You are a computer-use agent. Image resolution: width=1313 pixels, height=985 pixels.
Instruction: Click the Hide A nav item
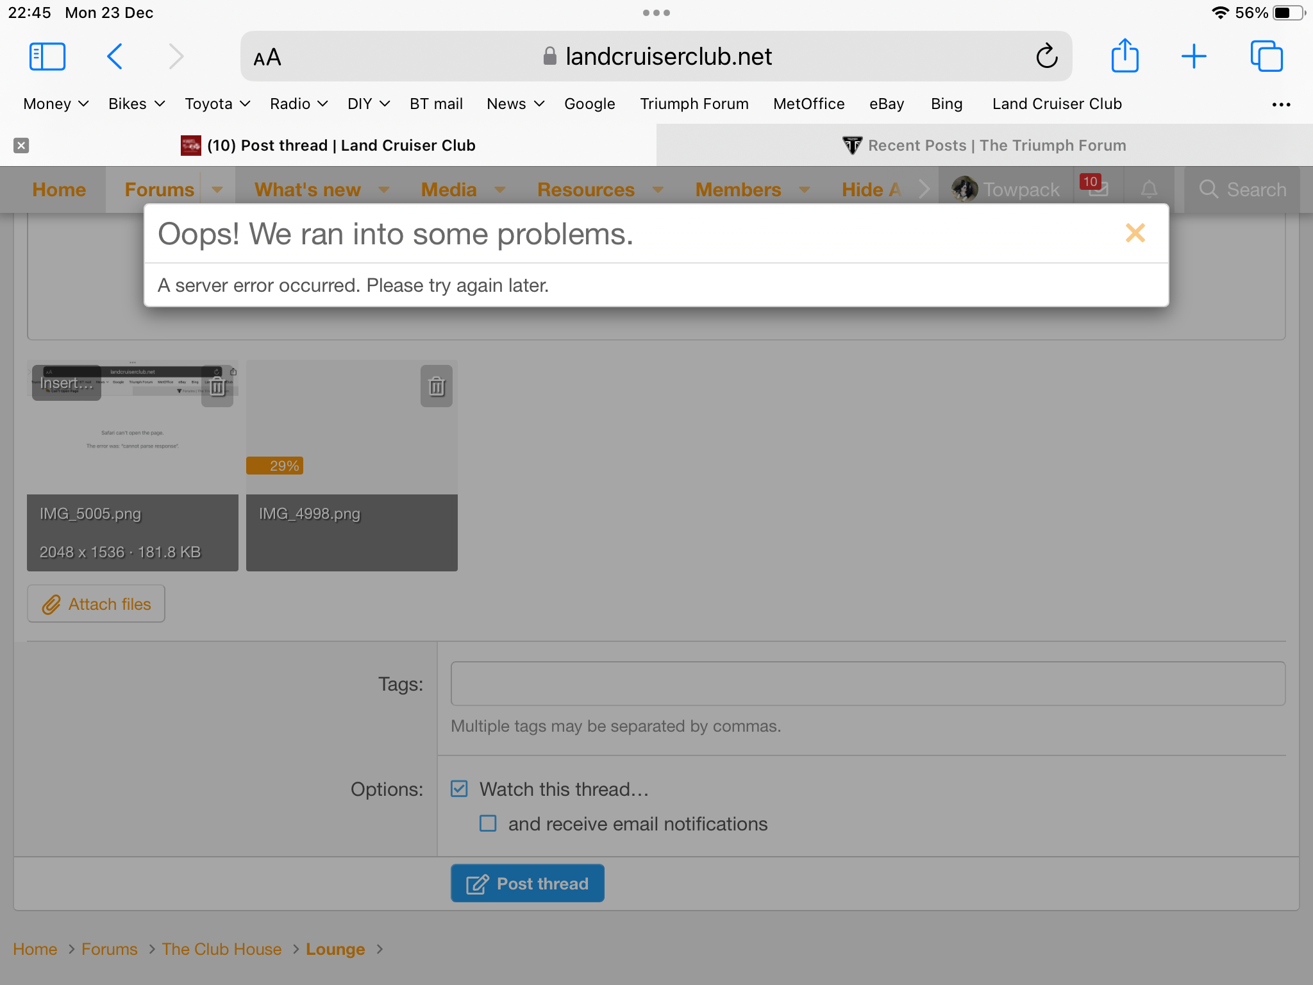[872, 190]
